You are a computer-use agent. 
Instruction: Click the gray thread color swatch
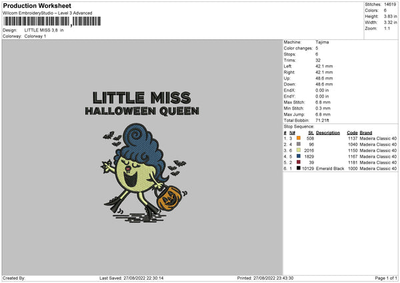(299, 144)
